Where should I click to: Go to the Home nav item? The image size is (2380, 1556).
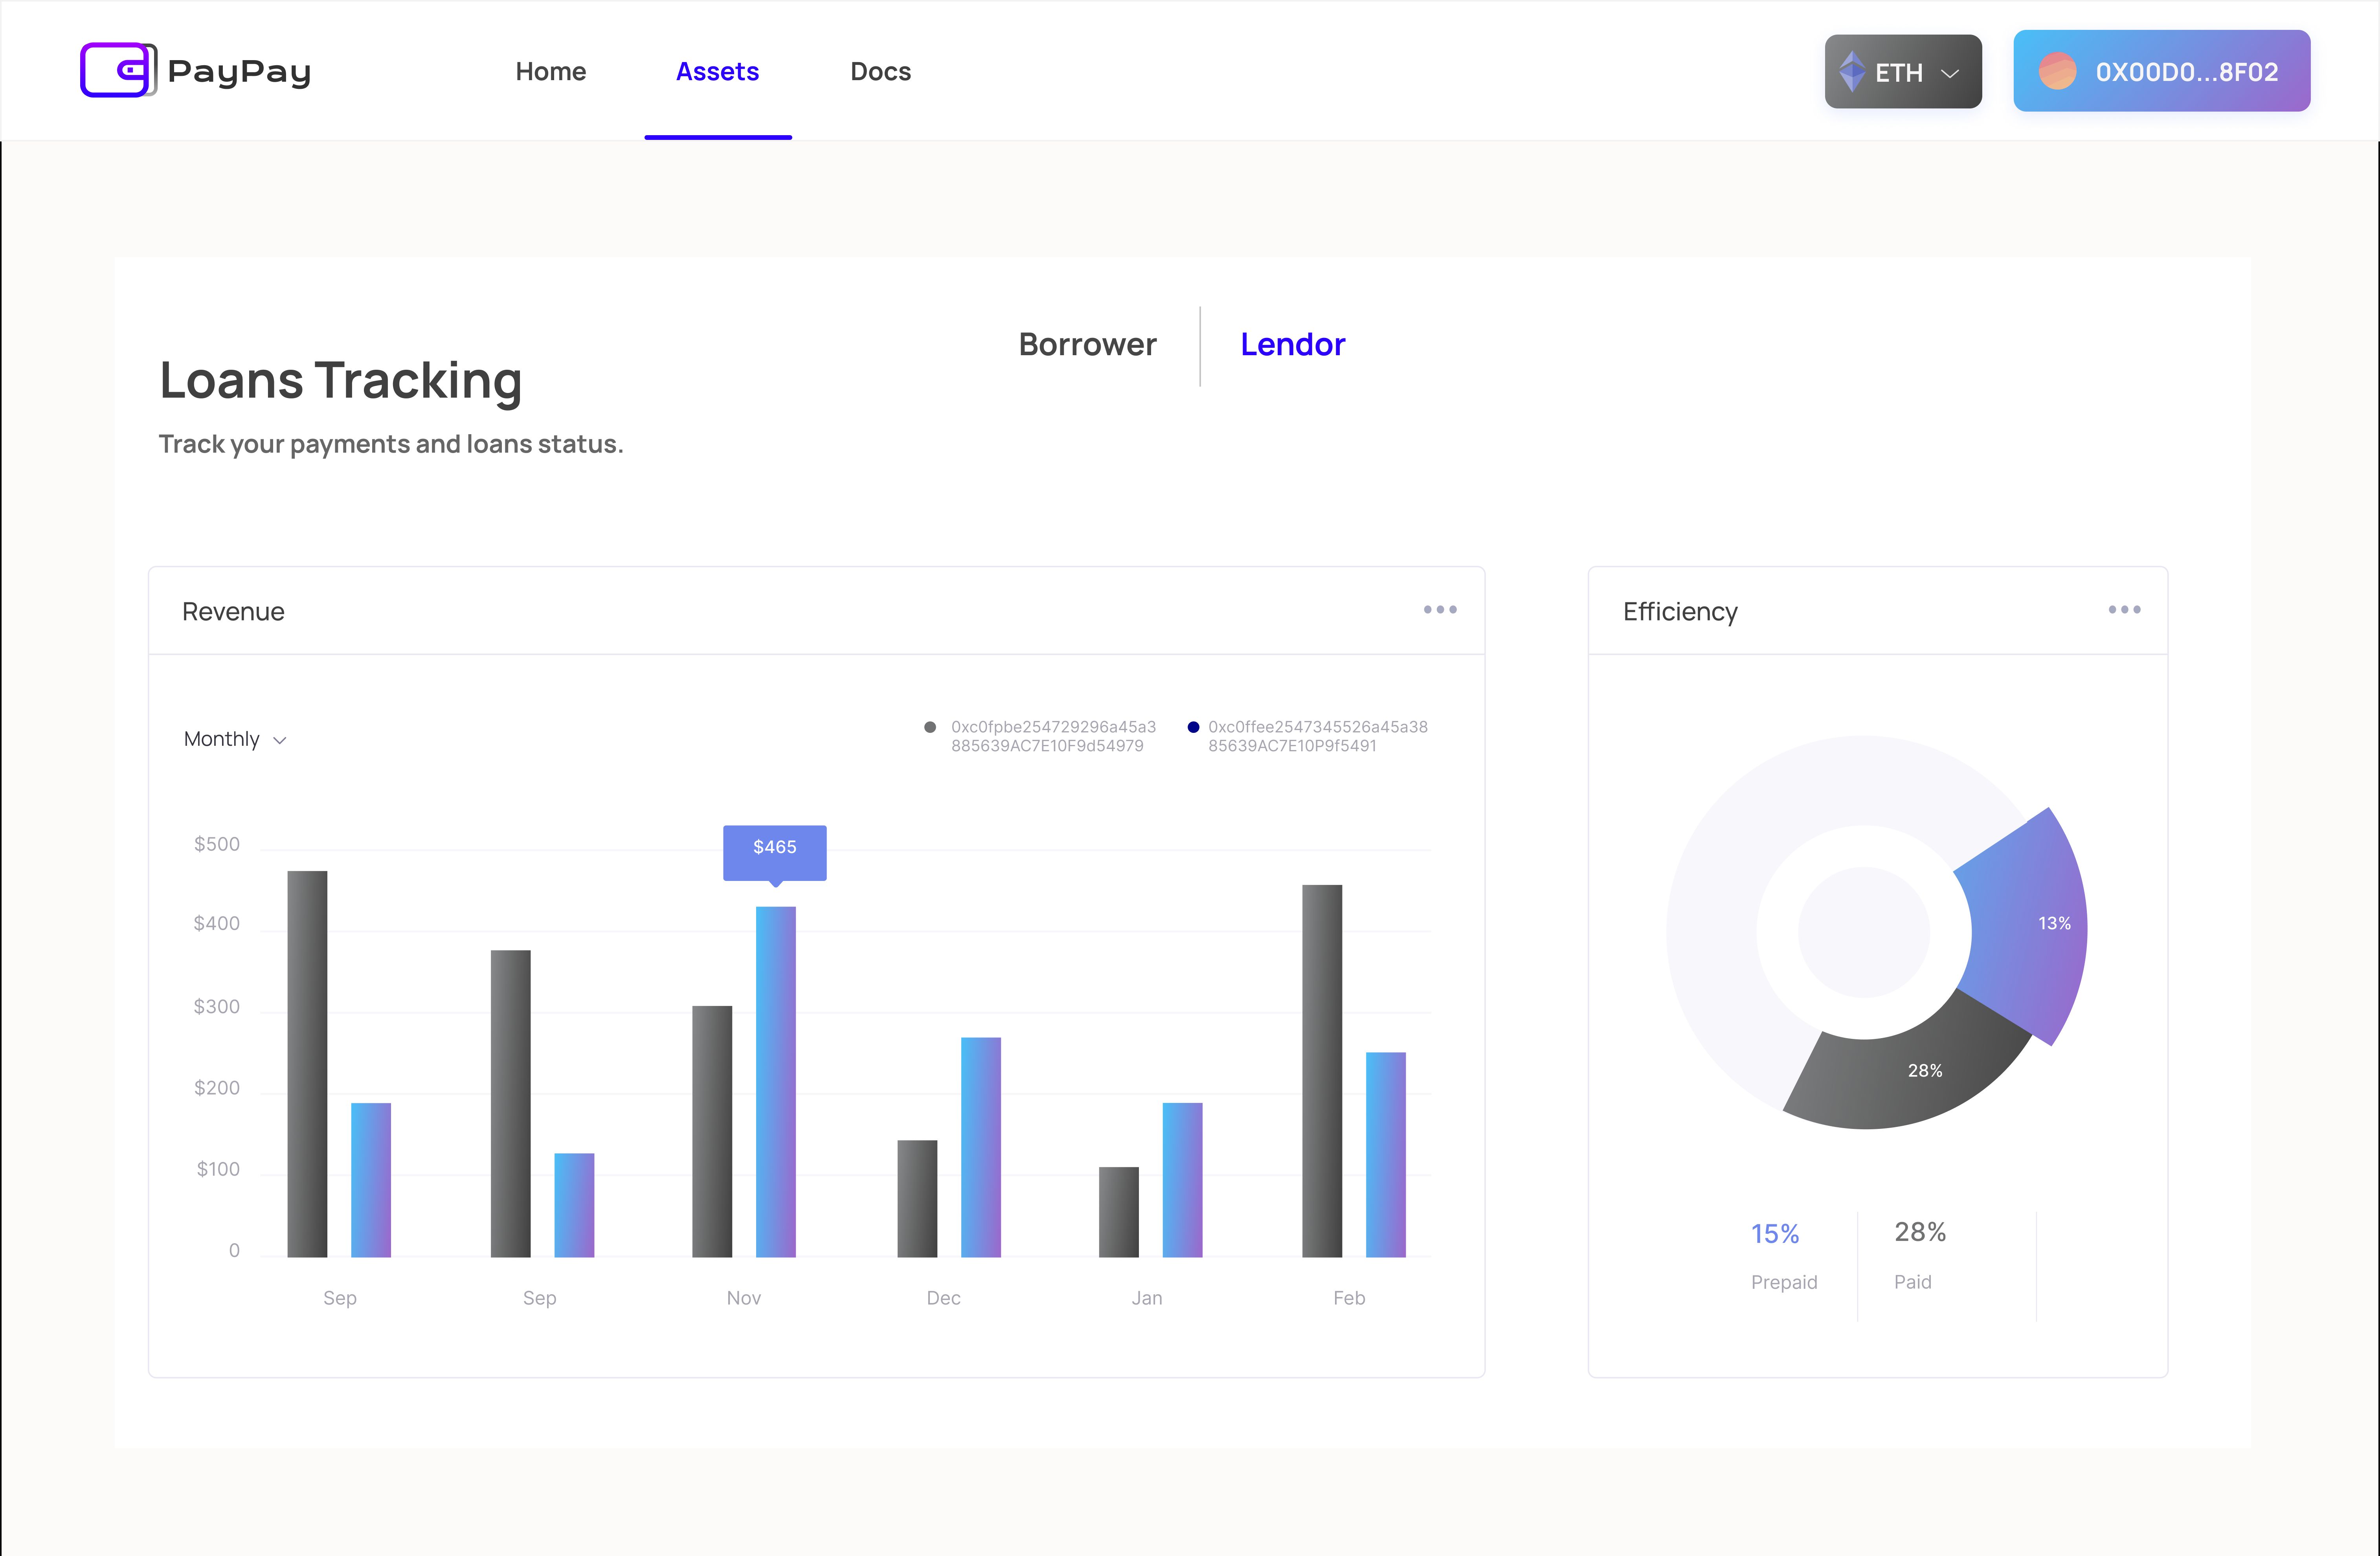[551, 72]
